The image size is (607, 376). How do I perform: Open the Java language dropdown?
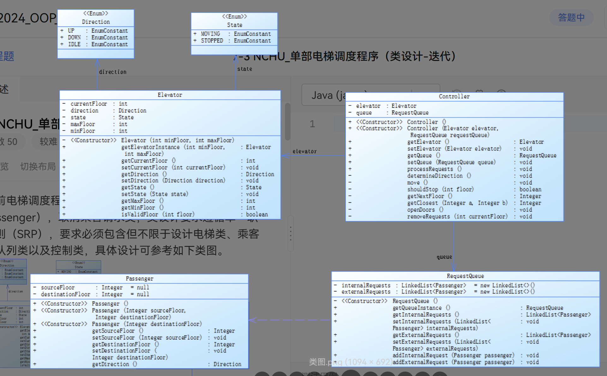coord(323,95)
